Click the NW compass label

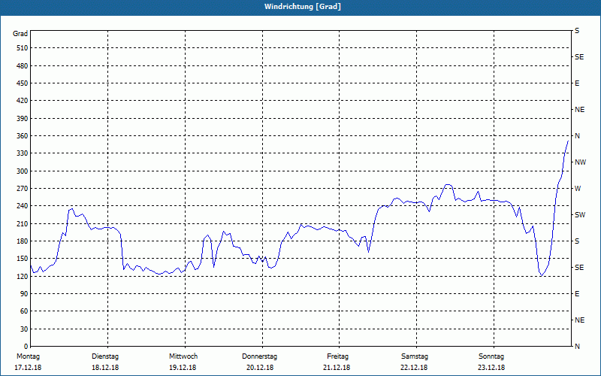[581, 162]
